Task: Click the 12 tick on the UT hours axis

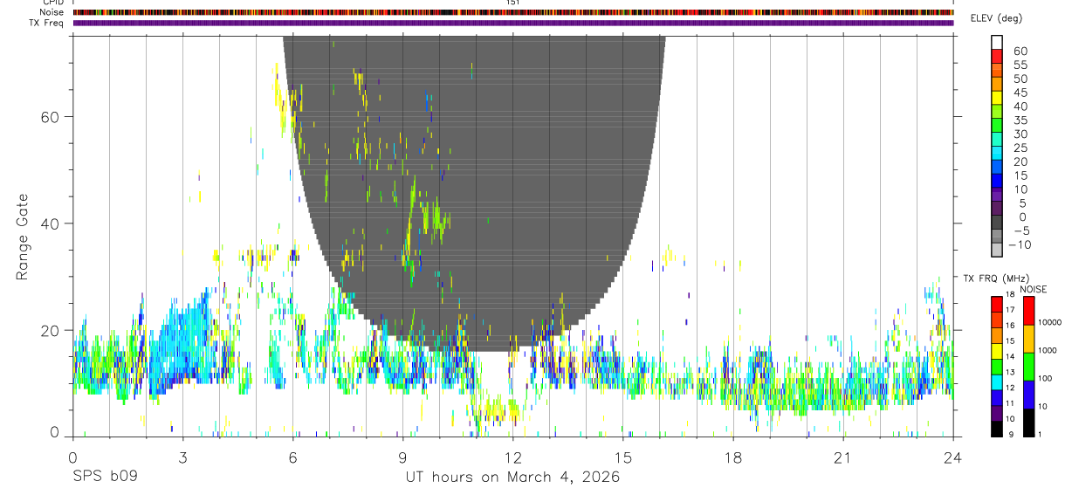Action: tap(512, 457)
